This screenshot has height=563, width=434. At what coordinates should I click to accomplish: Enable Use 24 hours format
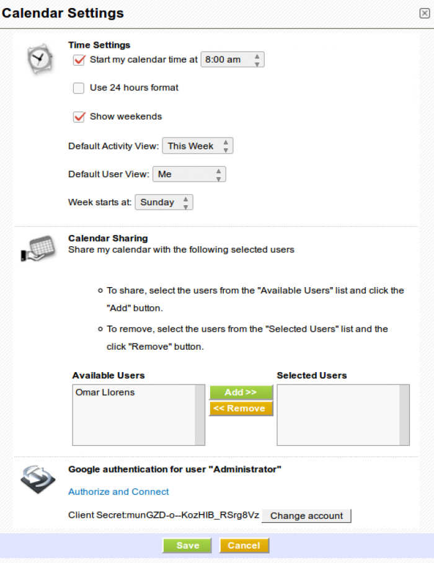(x=79, y=88)
